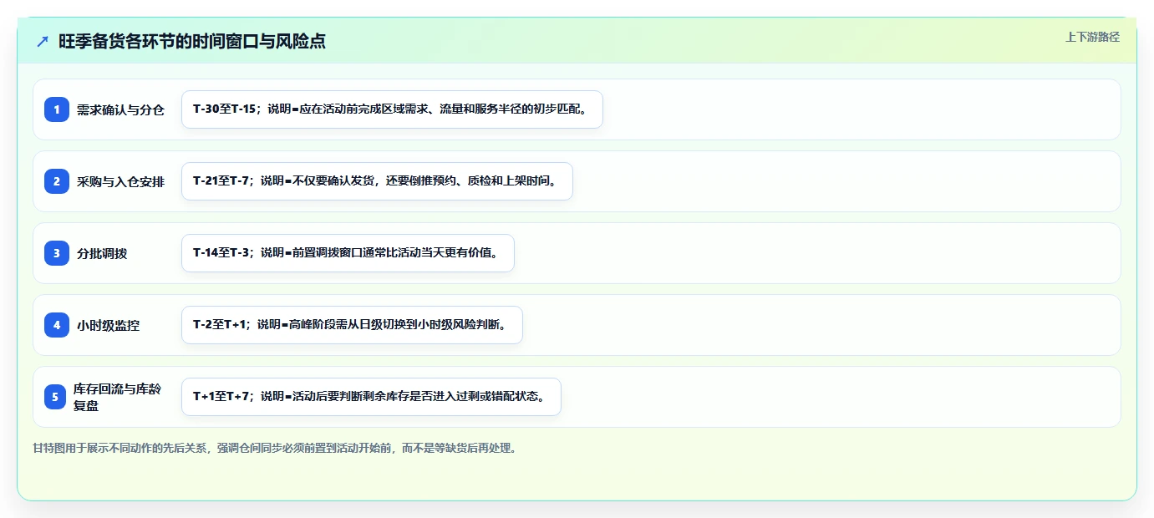Open the T-30至T-15 description box
This screenshot has height=518, width=1154.
[392, 109]
